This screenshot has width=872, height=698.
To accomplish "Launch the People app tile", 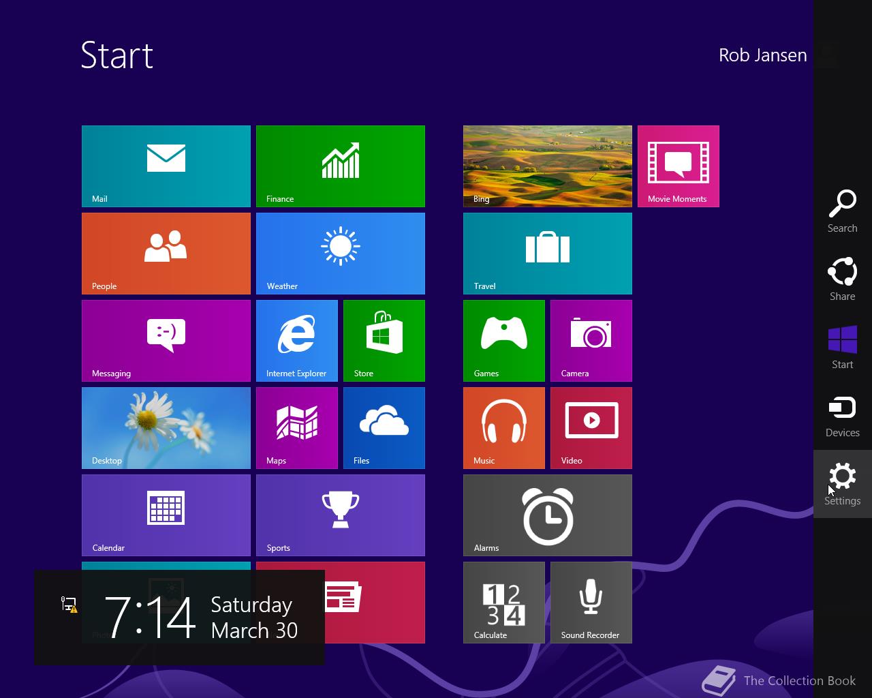I will (x=166, y=254).
